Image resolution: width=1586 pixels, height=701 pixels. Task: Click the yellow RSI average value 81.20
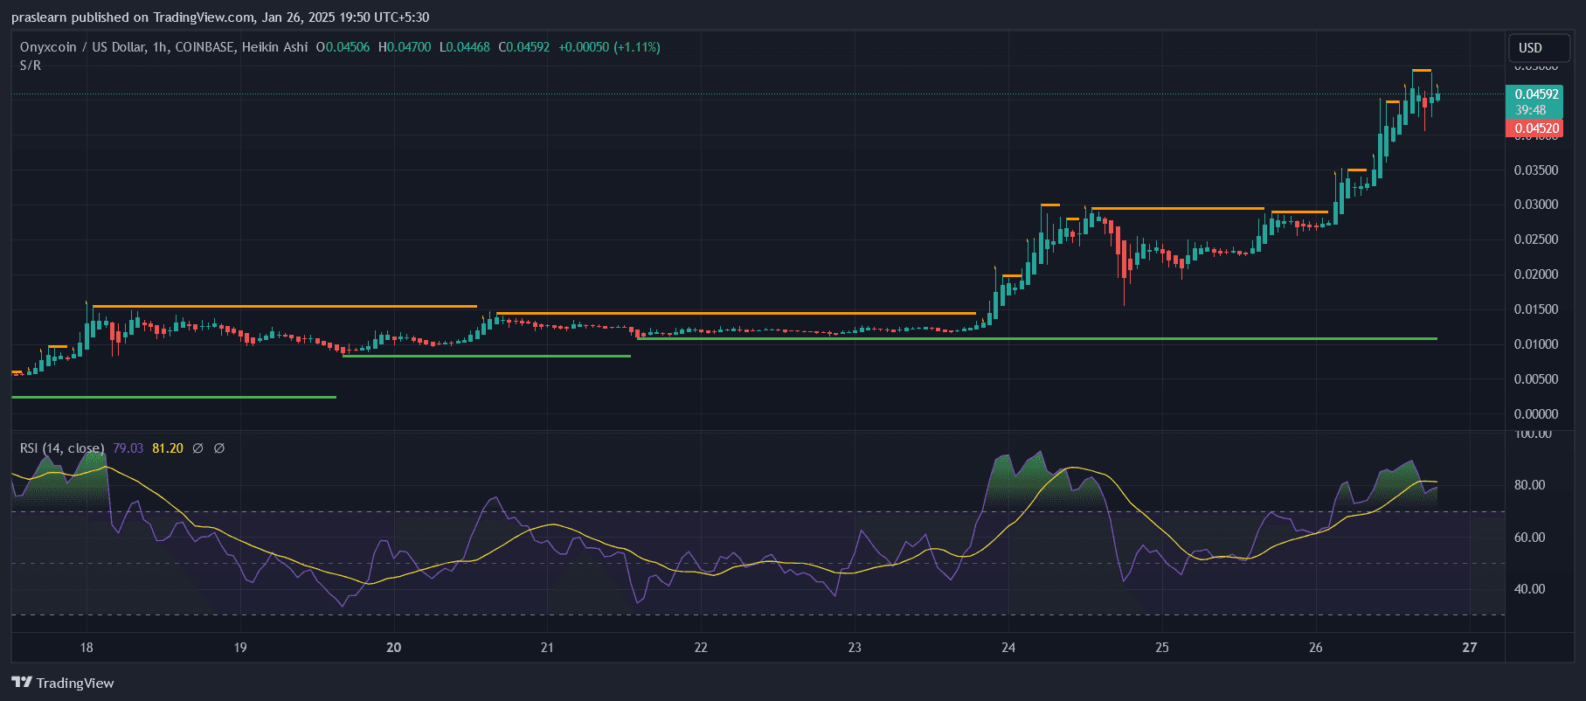tap(168, 448)
